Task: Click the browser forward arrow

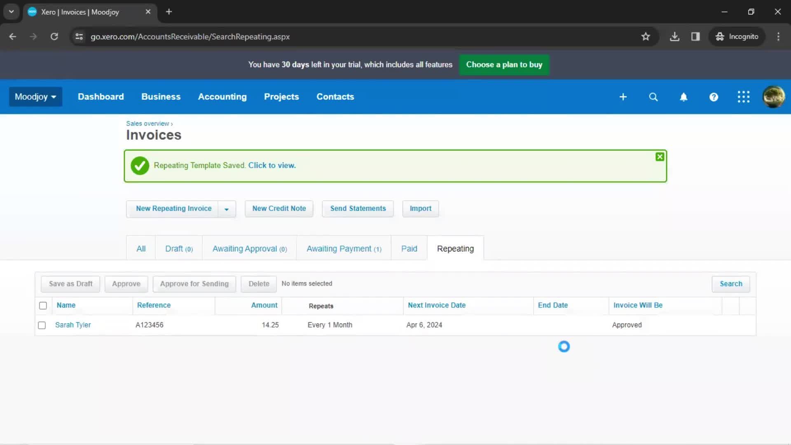Action: coord(33,37)
